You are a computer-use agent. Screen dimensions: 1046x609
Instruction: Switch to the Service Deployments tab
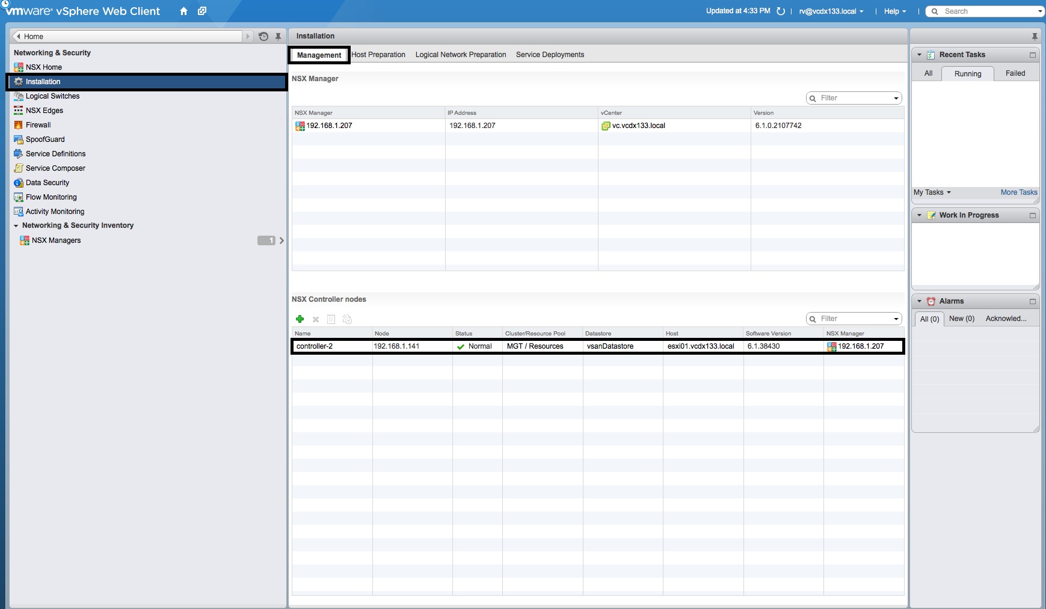tap(549, 54)
